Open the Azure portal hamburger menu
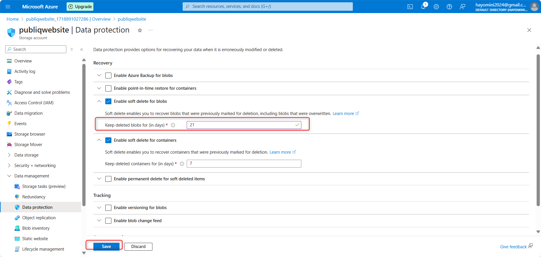Screen dimensions: 541x257 pos(8,6)
